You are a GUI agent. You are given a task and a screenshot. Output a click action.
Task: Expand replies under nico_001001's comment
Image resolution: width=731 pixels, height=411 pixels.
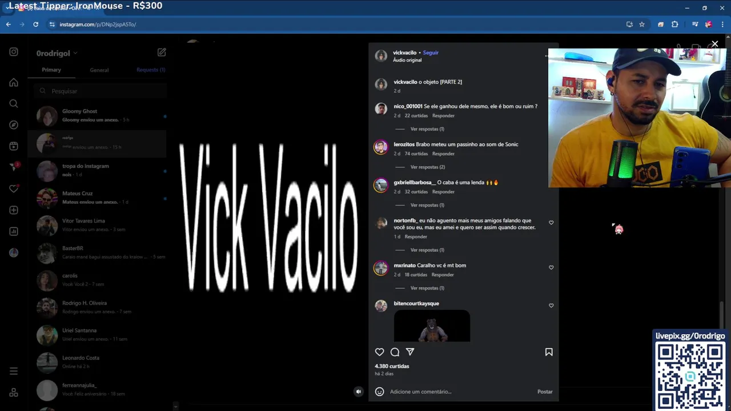pyautogui.click(x=427, y=129)
